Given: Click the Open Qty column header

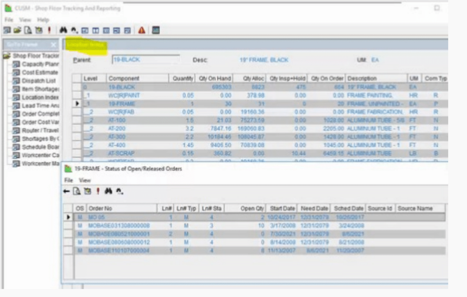Looking at the screenshot, I should tap(245, 209).
